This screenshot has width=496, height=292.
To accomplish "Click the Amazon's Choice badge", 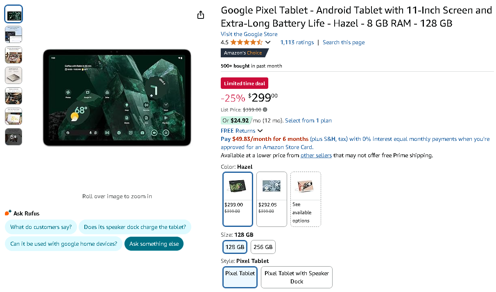I will [245, 52].
